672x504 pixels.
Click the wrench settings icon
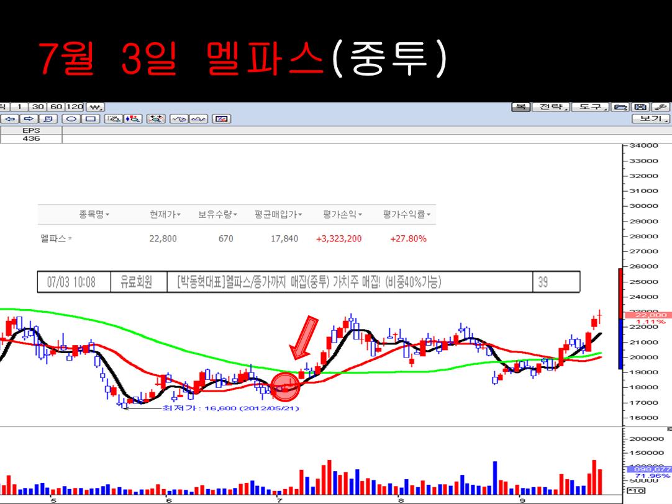click(660, 107)
